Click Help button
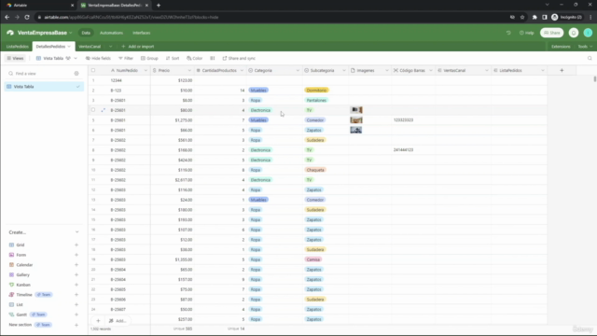 click(526, 33)
